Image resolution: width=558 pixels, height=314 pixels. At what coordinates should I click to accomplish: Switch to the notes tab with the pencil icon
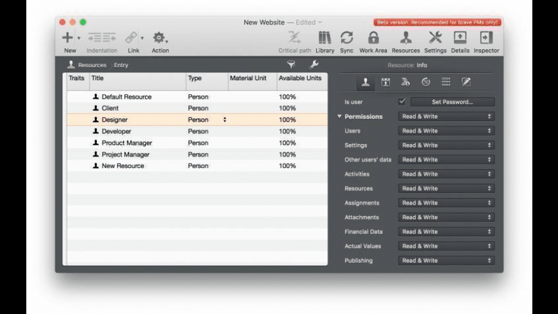tap(466, 82)
